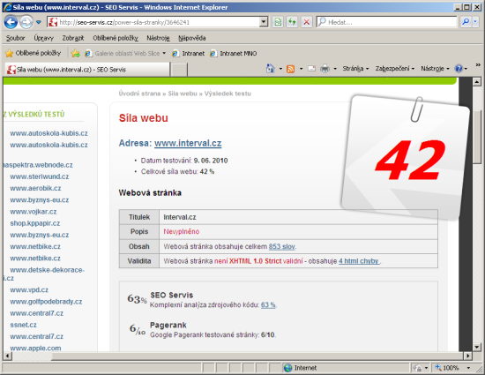485x375 pixels.
Task: Click the 100% zoom level button
Action: click(448, 368)
